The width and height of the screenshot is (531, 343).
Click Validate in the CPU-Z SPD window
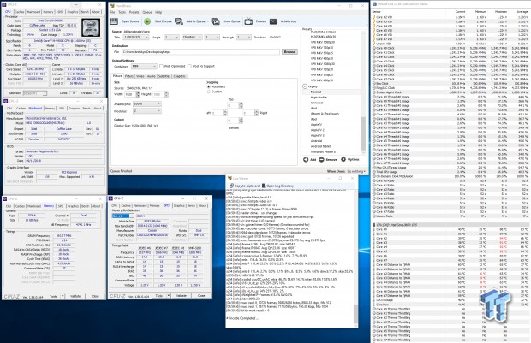tap(182, 296)
